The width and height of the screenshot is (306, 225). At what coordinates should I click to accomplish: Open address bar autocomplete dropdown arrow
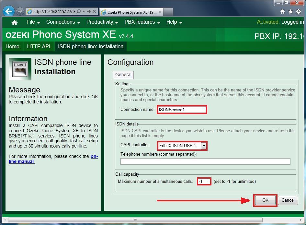84,12
